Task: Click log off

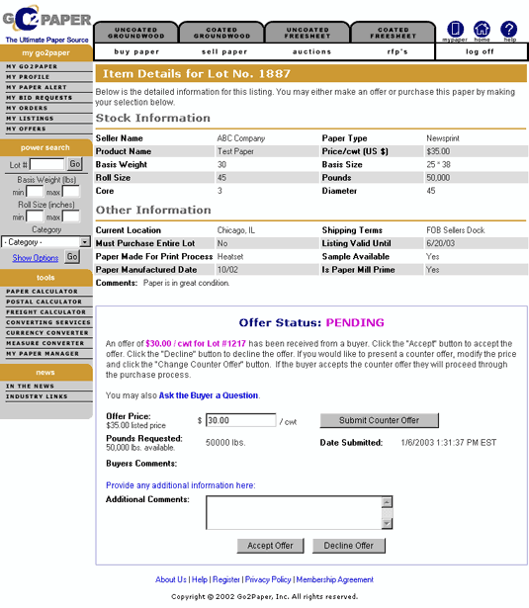Action: (480, 52)
